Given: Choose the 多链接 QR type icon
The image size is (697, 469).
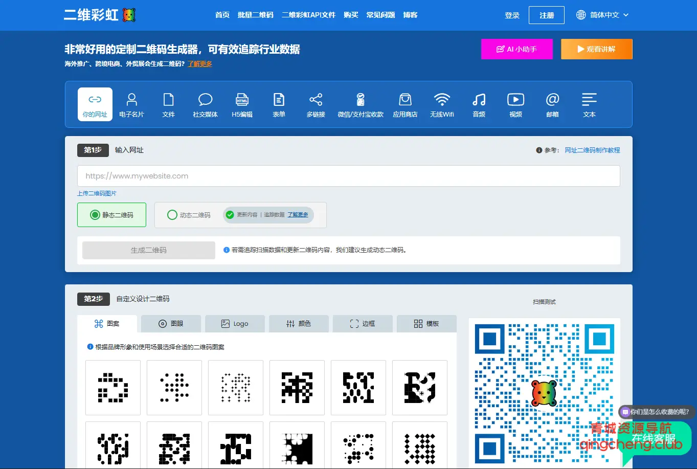Looking at the screenshot, I should [x=316, y=104].
